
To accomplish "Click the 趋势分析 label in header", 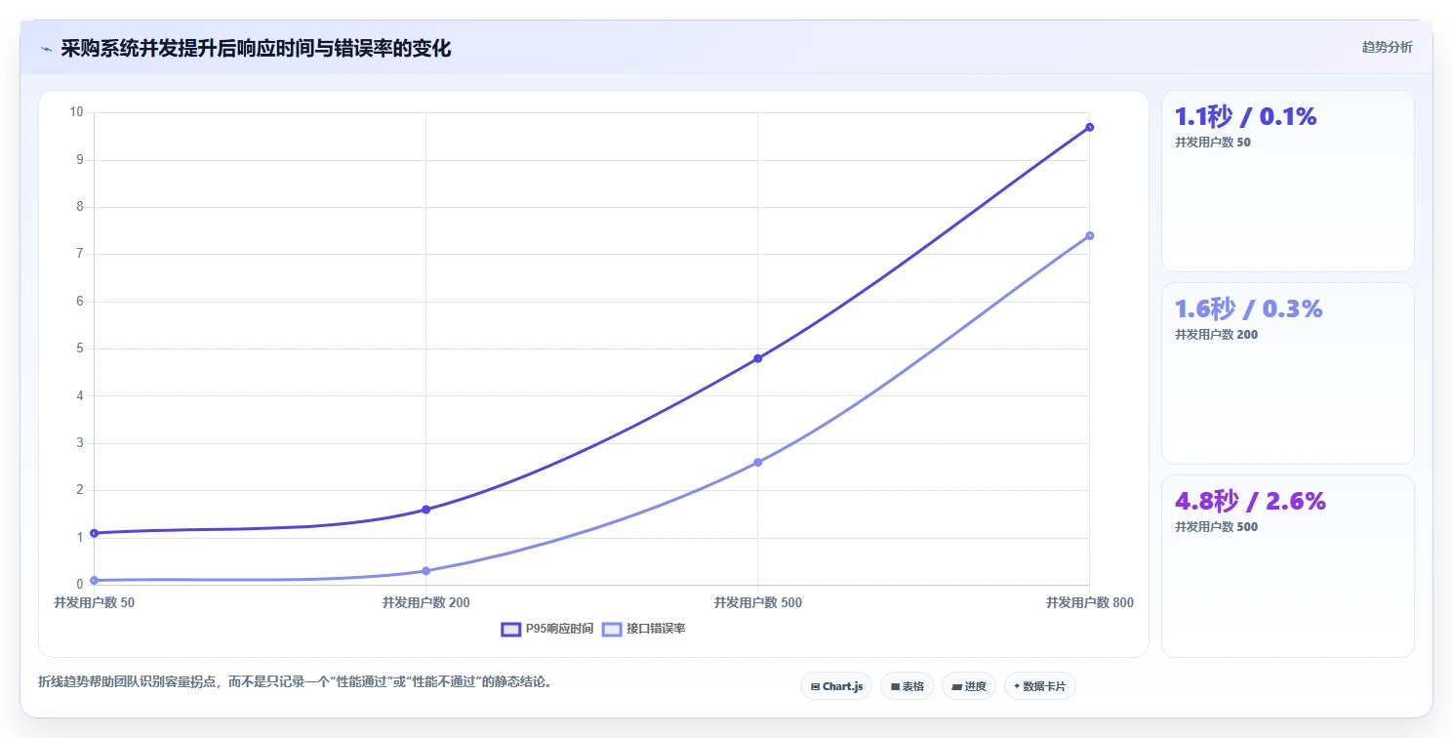I will 1387,47.
